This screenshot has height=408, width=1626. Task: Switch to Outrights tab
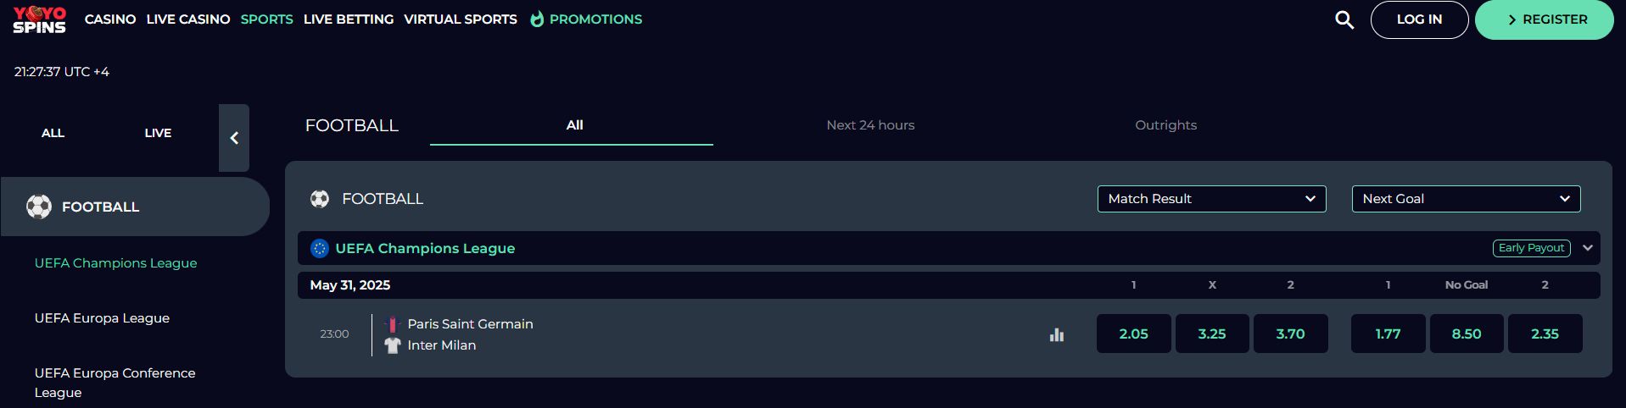pyautogui.click(x=1165, y=125)
